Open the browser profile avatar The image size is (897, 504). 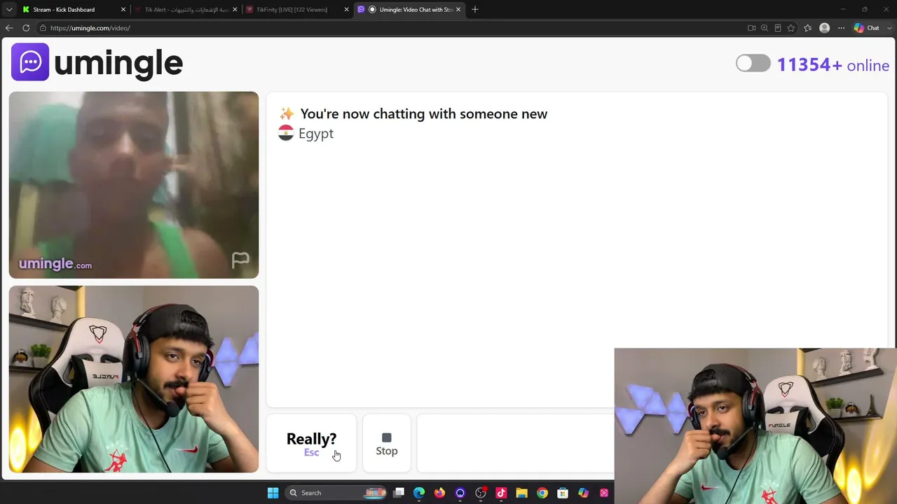click(x=824, y=28)
